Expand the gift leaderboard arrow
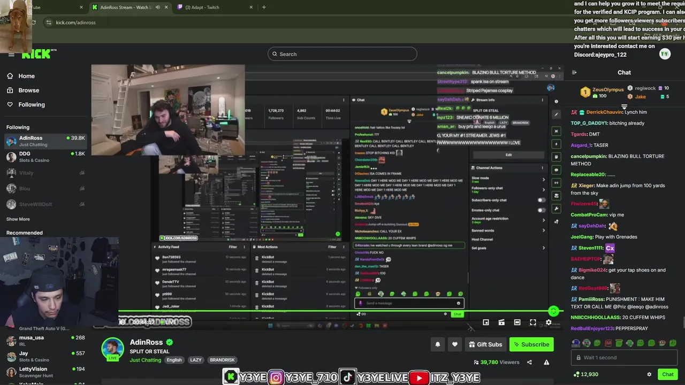The height and width of the screenshot is (385, 685). coord(624,106)
